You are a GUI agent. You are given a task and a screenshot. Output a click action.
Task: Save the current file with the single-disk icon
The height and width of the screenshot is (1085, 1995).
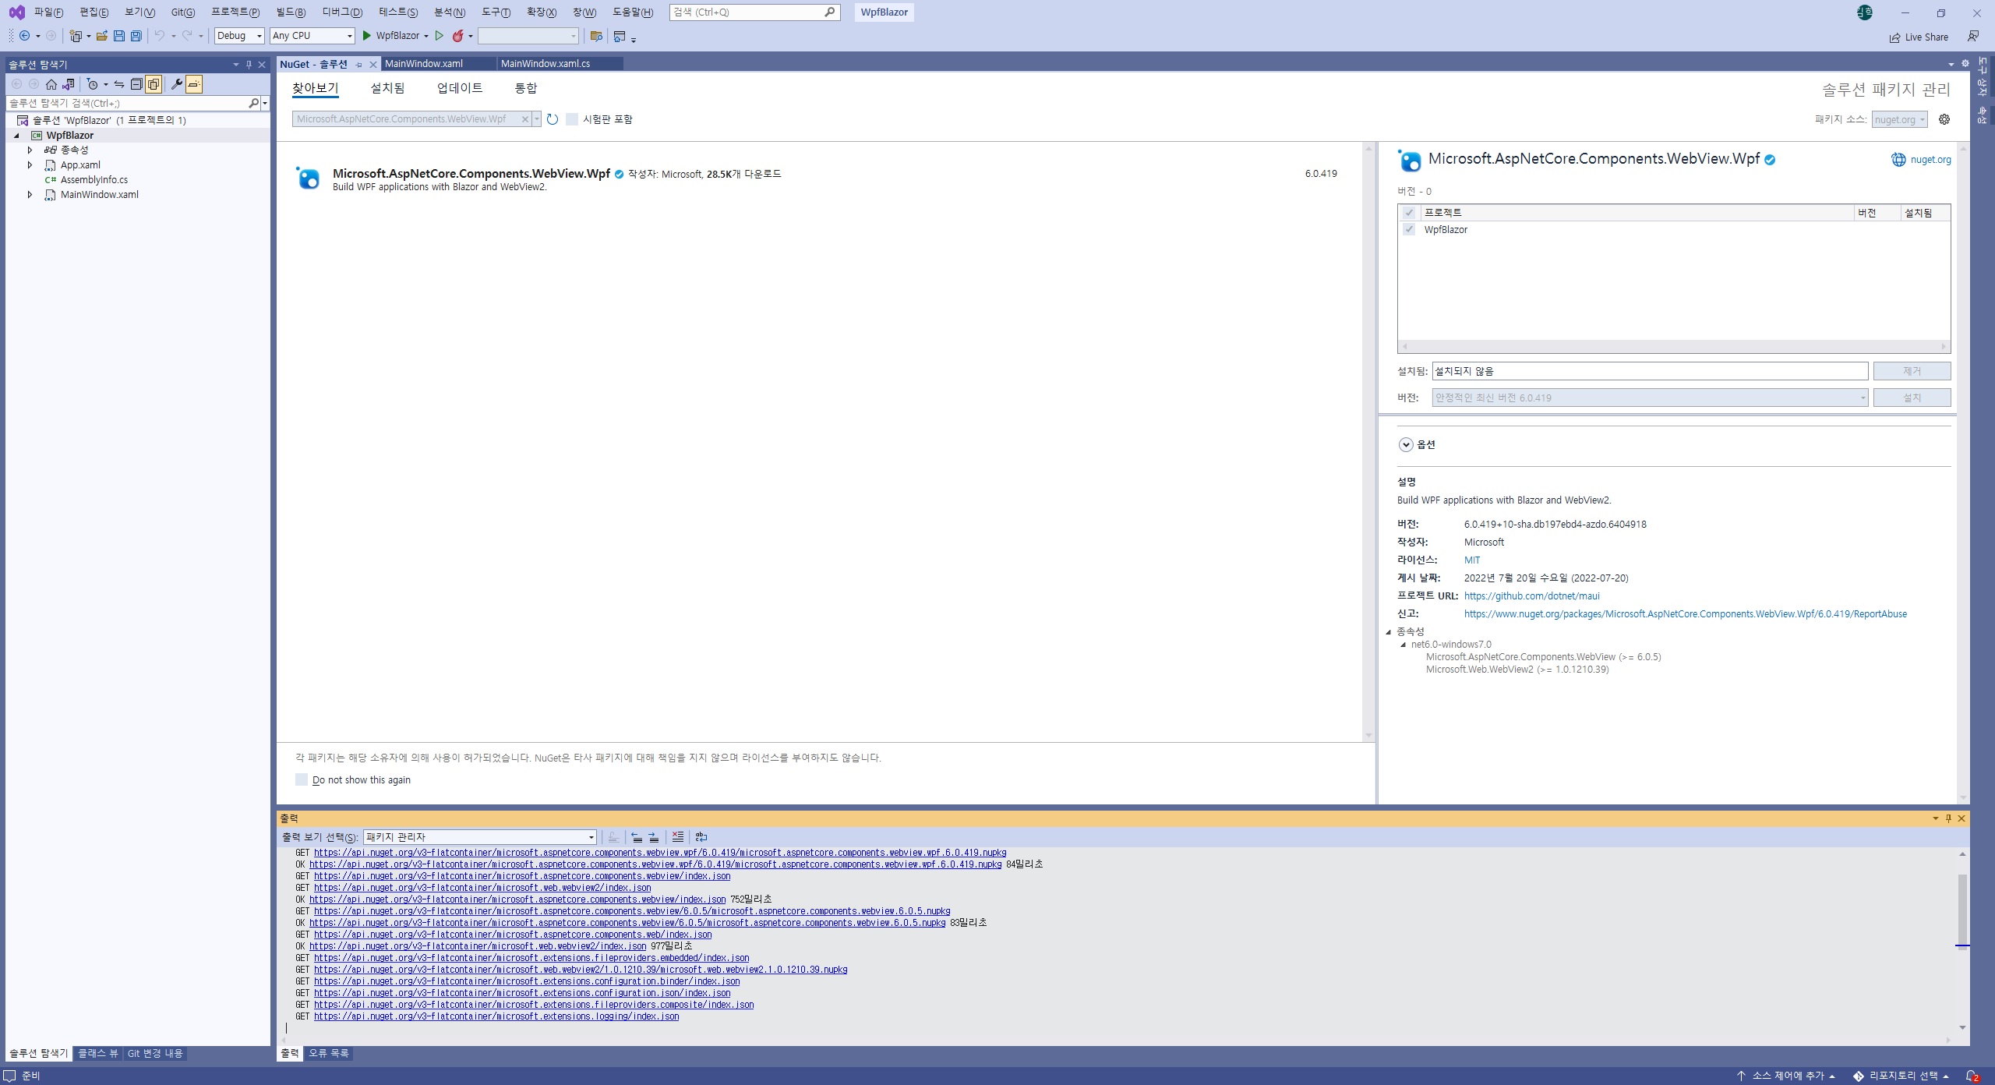(x=119, y=36)
